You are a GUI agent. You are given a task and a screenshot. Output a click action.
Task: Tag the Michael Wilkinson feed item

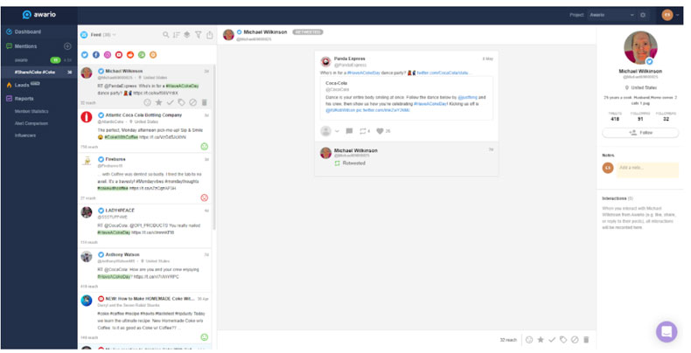point(182,102)
